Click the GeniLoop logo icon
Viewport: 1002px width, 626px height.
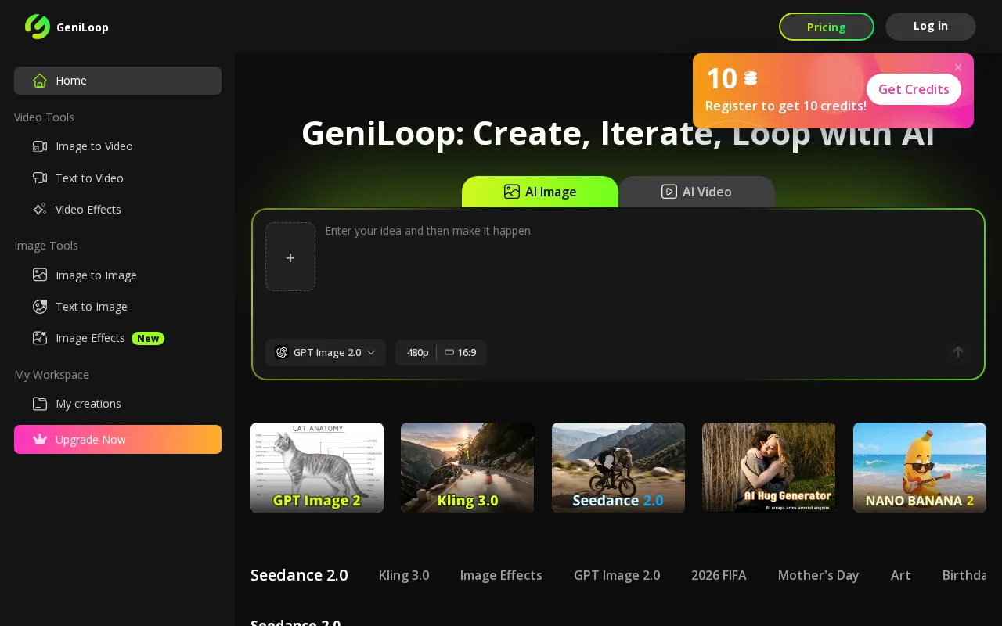tap(38, 27)
